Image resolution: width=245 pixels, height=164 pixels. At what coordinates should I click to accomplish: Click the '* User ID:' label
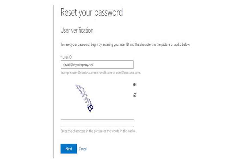tap(67, 57)
